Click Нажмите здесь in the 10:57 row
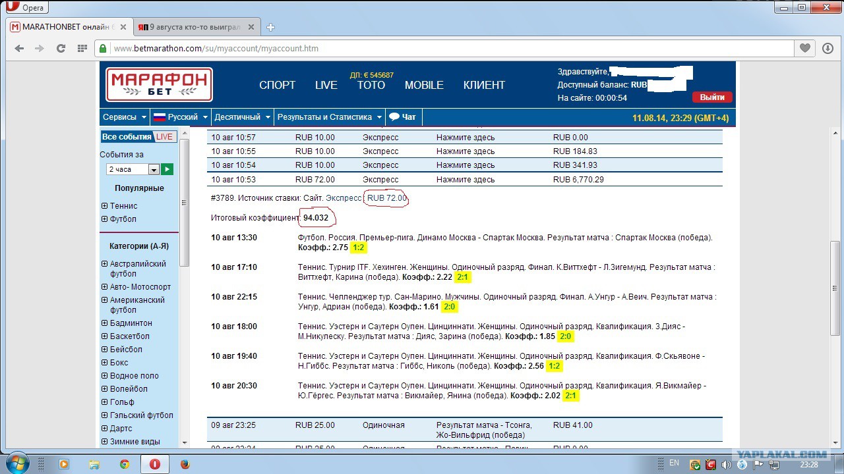This screenshot has width=844, height=474. [x=466, y=138]
